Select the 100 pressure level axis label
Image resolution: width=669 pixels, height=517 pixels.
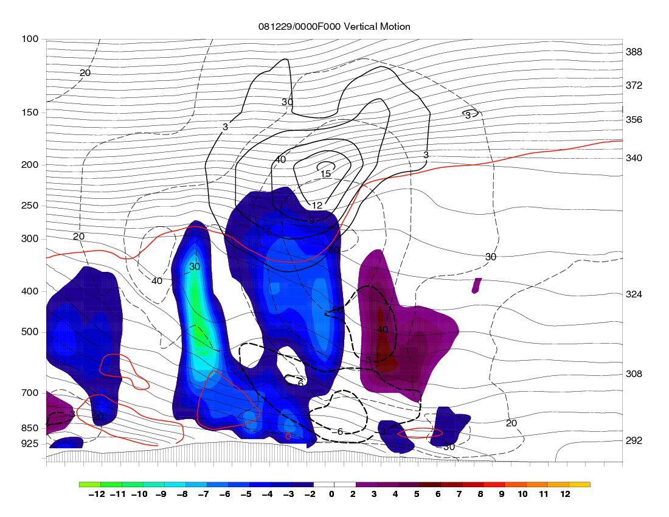pyautogui.click(x=30, y=39)
